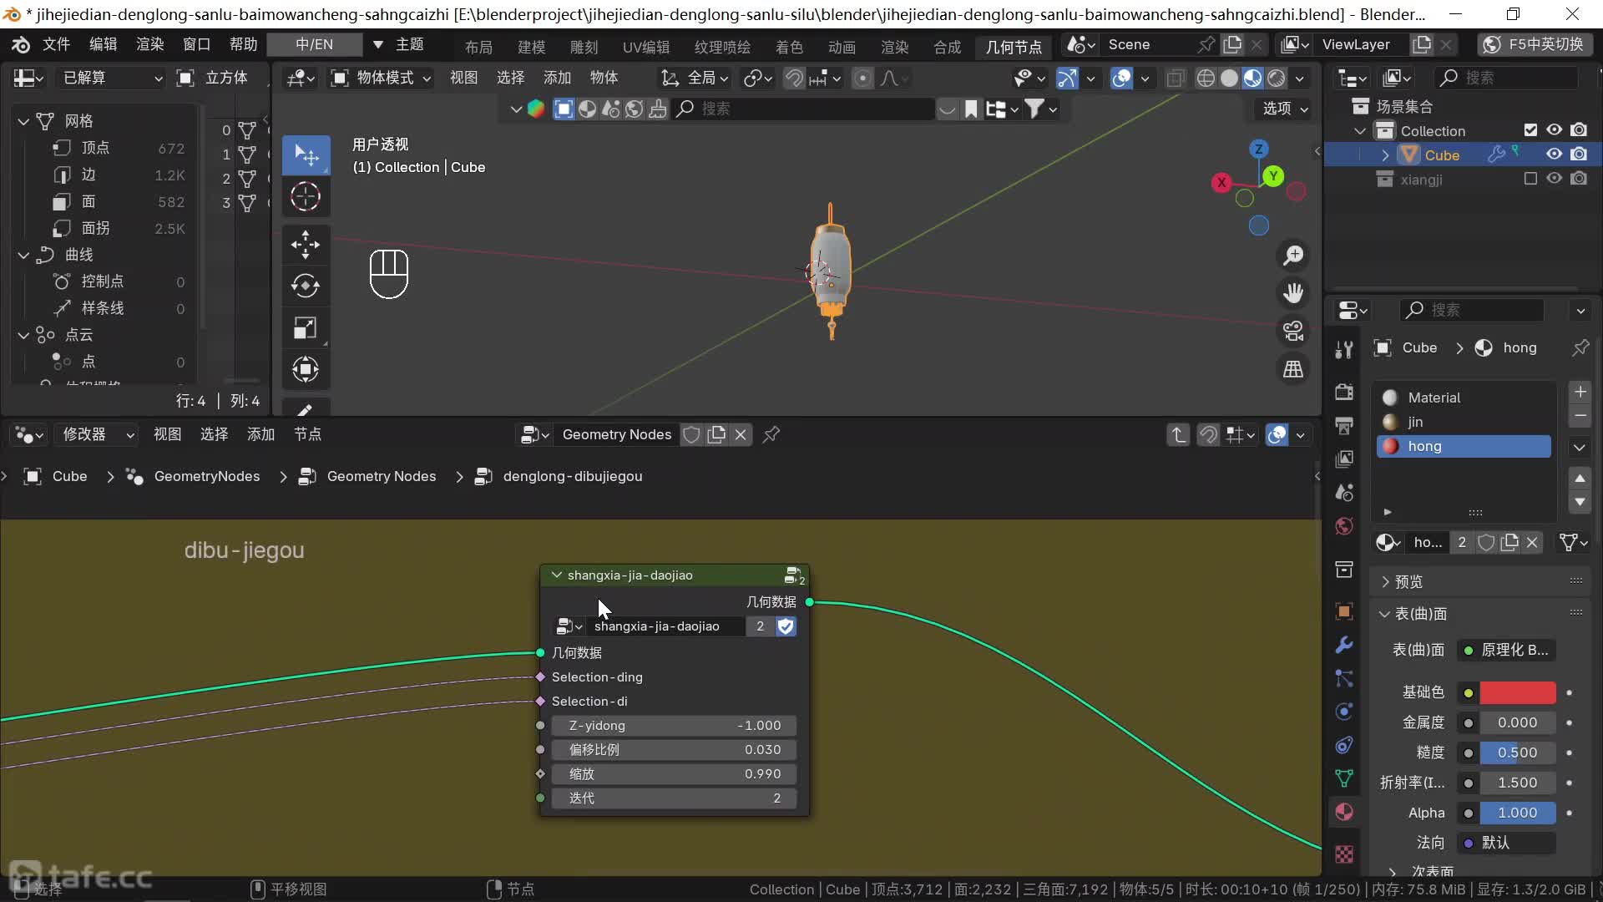Click the zoom view magnifier icon
This screenshot has height=902, width=1603.
coord(1293,256)
